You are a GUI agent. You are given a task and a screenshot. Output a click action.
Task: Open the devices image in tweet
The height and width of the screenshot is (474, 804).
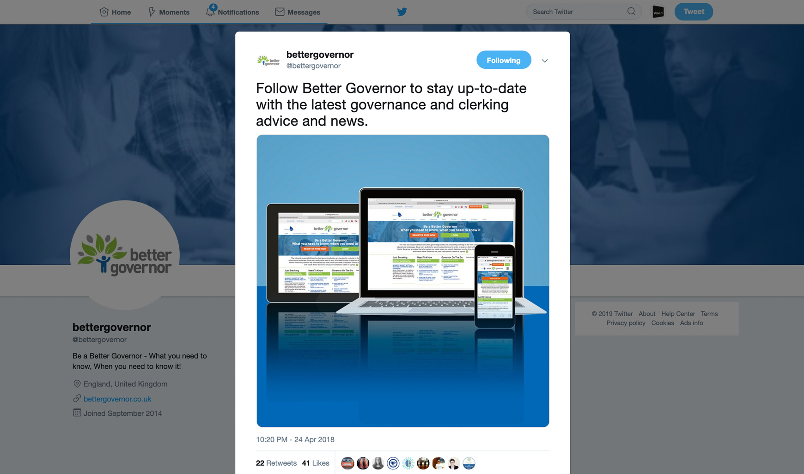[403, 281]
